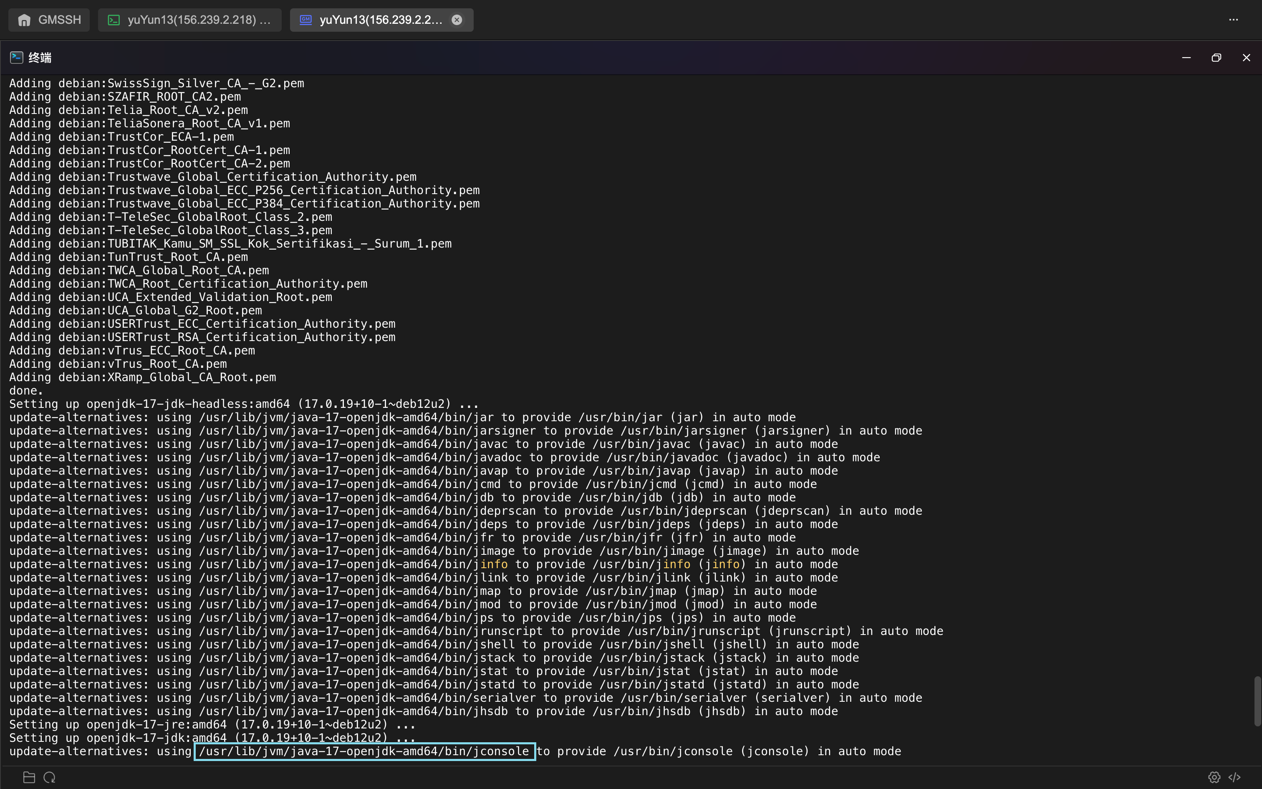
Task: Switch to first yuYun13 terminal tab
Action: point(190,20)
